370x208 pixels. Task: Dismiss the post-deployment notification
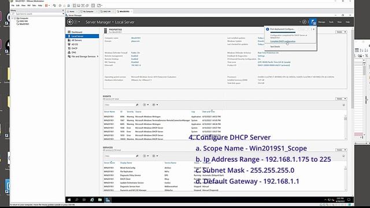pyautogui.click(x=313, y=29)
